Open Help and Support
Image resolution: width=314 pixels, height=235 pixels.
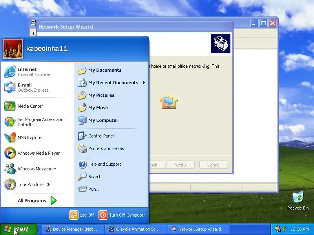[112, 164]
